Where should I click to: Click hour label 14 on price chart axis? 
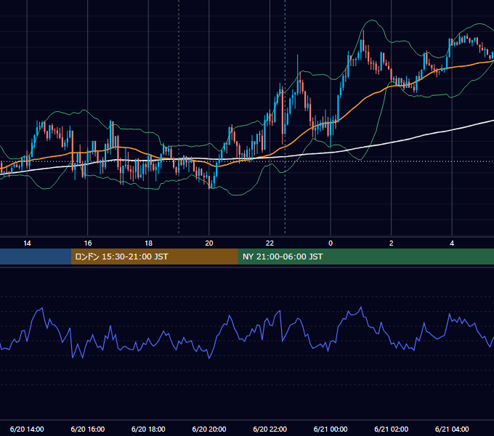(x=27, y=243)
